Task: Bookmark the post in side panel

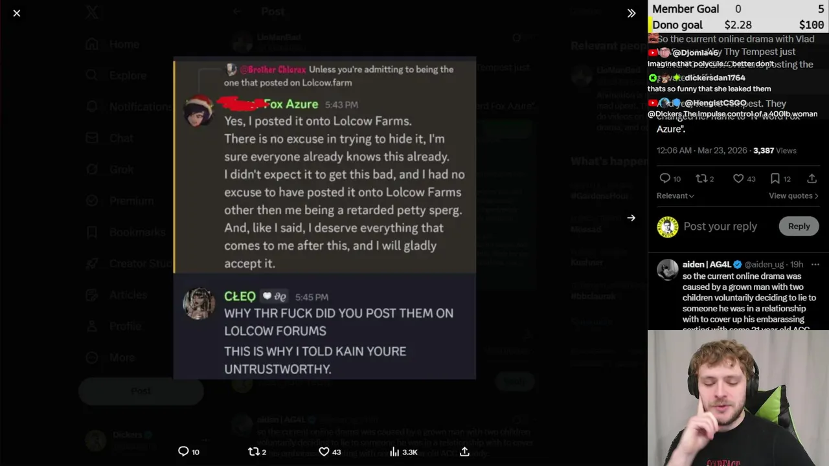Action: (775, 179)
